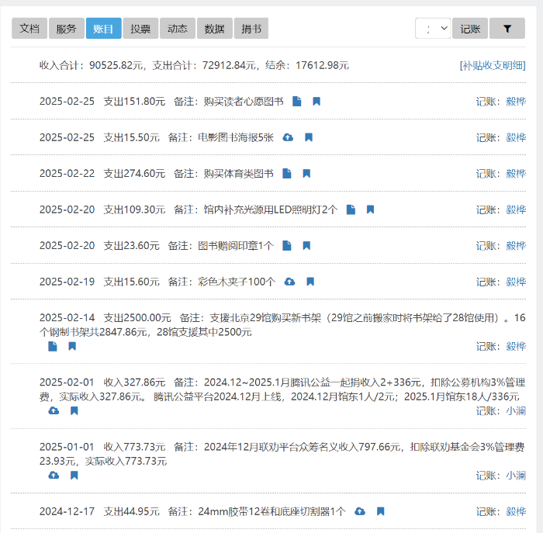Switch to the 文档 tab

(29, 29)
